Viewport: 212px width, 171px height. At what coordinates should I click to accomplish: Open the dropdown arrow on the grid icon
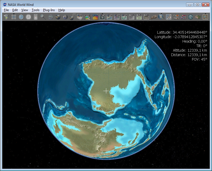tap(14, 14)
